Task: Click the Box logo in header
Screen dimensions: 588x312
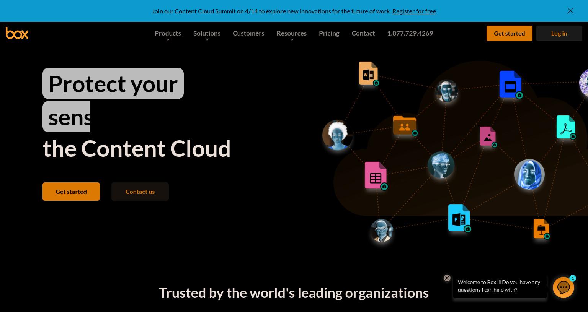Action: (x=17, y=33)
